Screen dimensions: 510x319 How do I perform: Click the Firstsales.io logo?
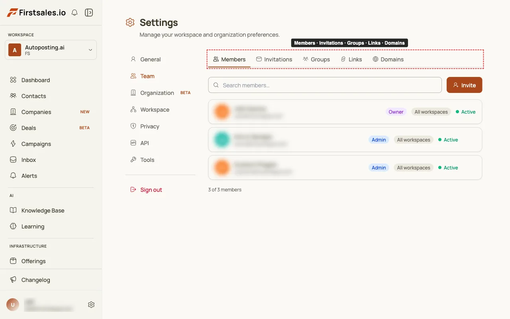click(36, 13)
